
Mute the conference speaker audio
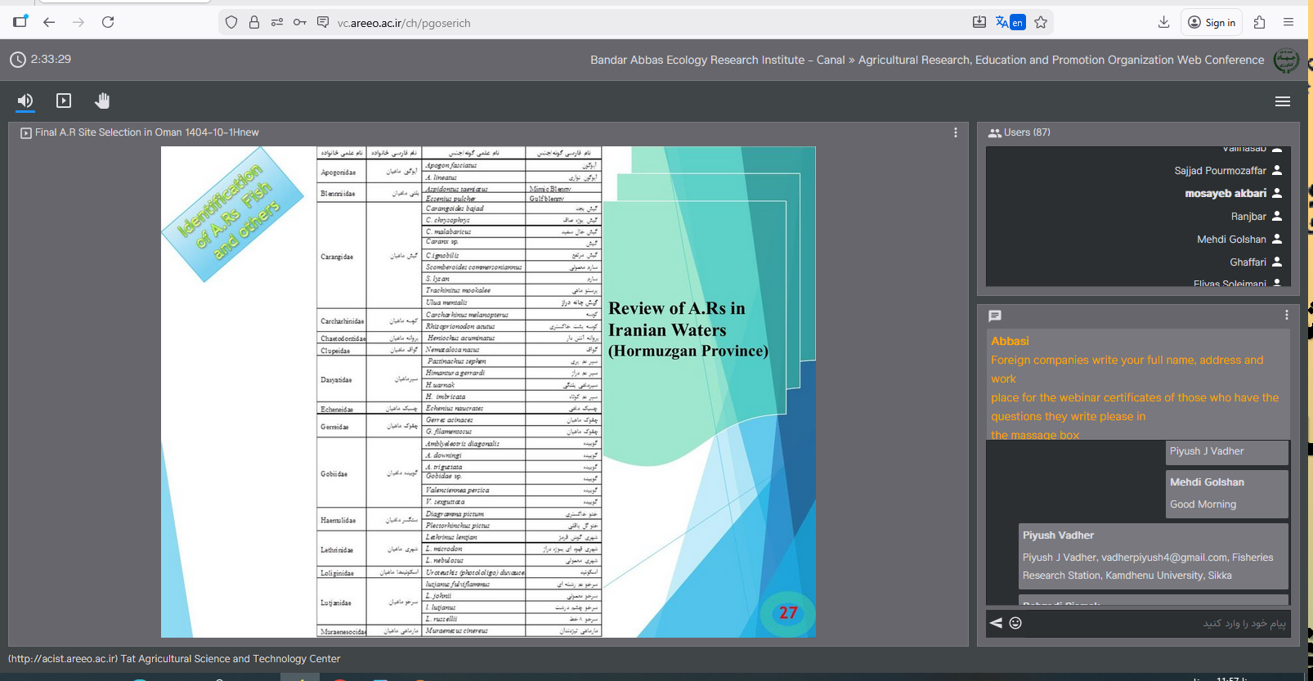click(x=25, y=101)
